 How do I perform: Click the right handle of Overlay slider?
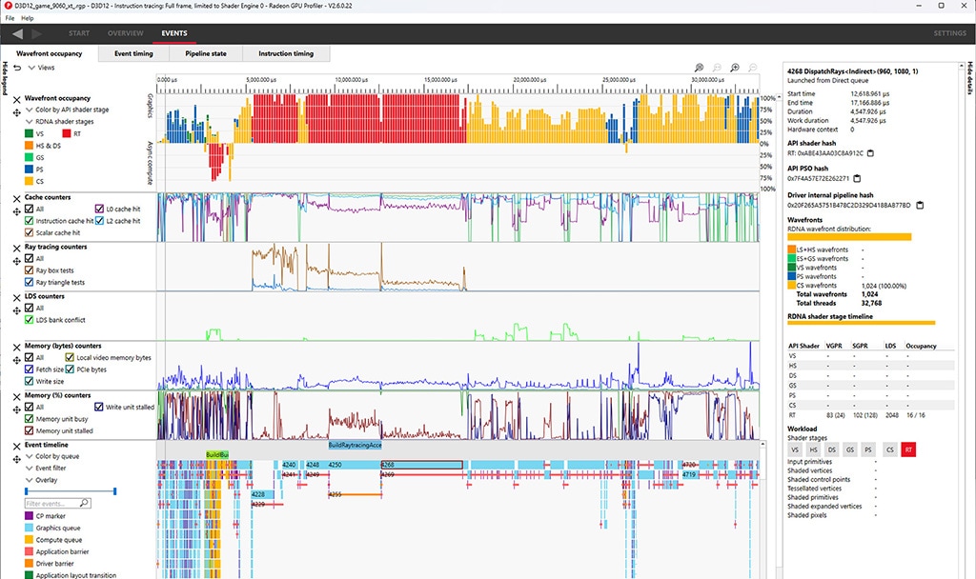115,491
